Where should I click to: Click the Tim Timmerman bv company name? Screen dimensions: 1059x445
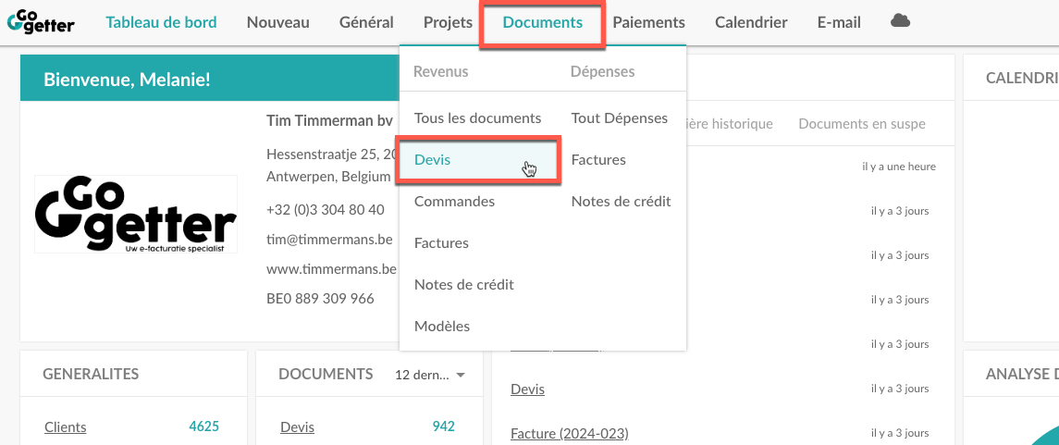(329, 121)
